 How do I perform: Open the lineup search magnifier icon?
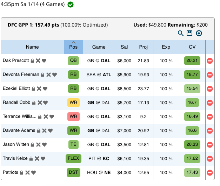pos(180,33)
